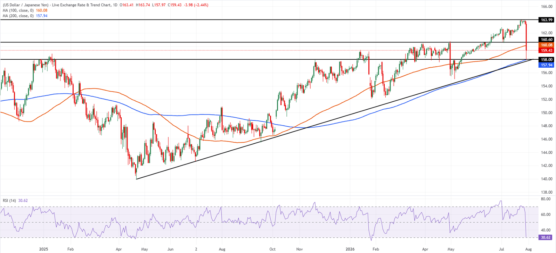
Task: Click the 80.00 RSI axis label
Action: pyautogui.click(x=546, y=199)
